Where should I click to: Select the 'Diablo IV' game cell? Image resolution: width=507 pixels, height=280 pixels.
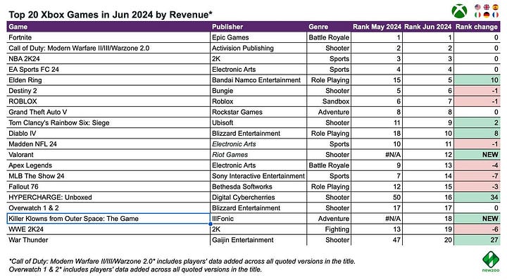click(x=108, y=134)
